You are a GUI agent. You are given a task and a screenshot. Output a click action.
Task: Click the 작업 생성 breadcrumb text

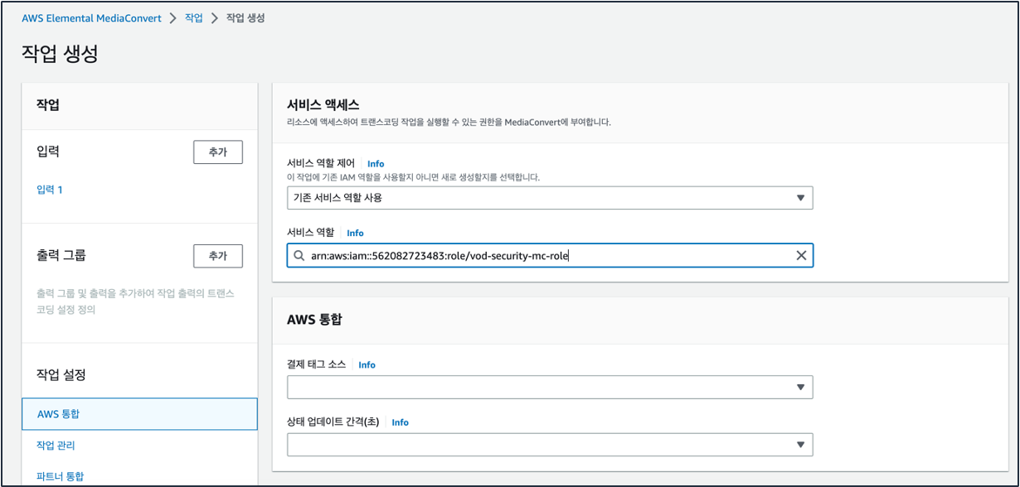point(245,17)
